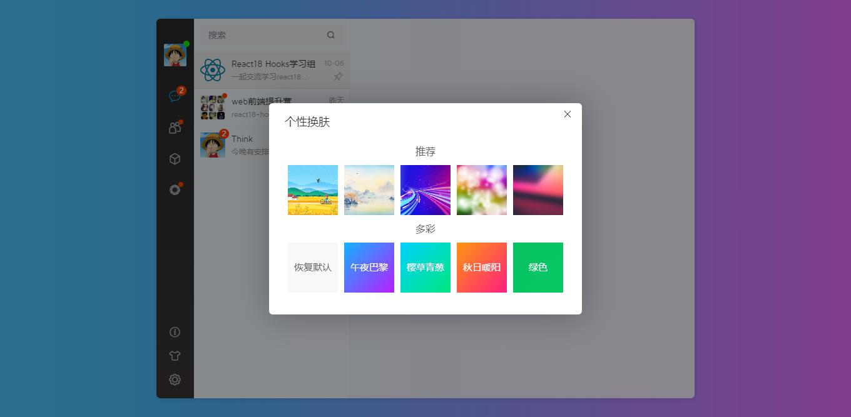Choose the purple light-trails wallpaper
This screenshot has height=417, width=851.
pos(425,190)
